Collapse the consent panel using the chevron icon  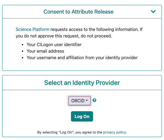click(x=153, y=11)
